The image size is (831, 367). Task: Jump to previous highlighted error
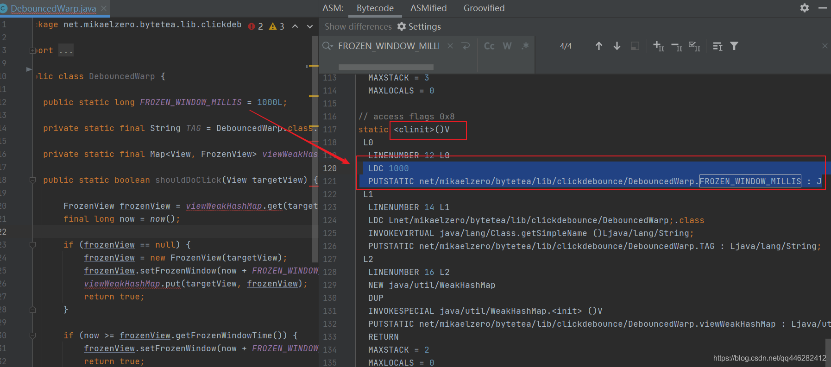295,26
